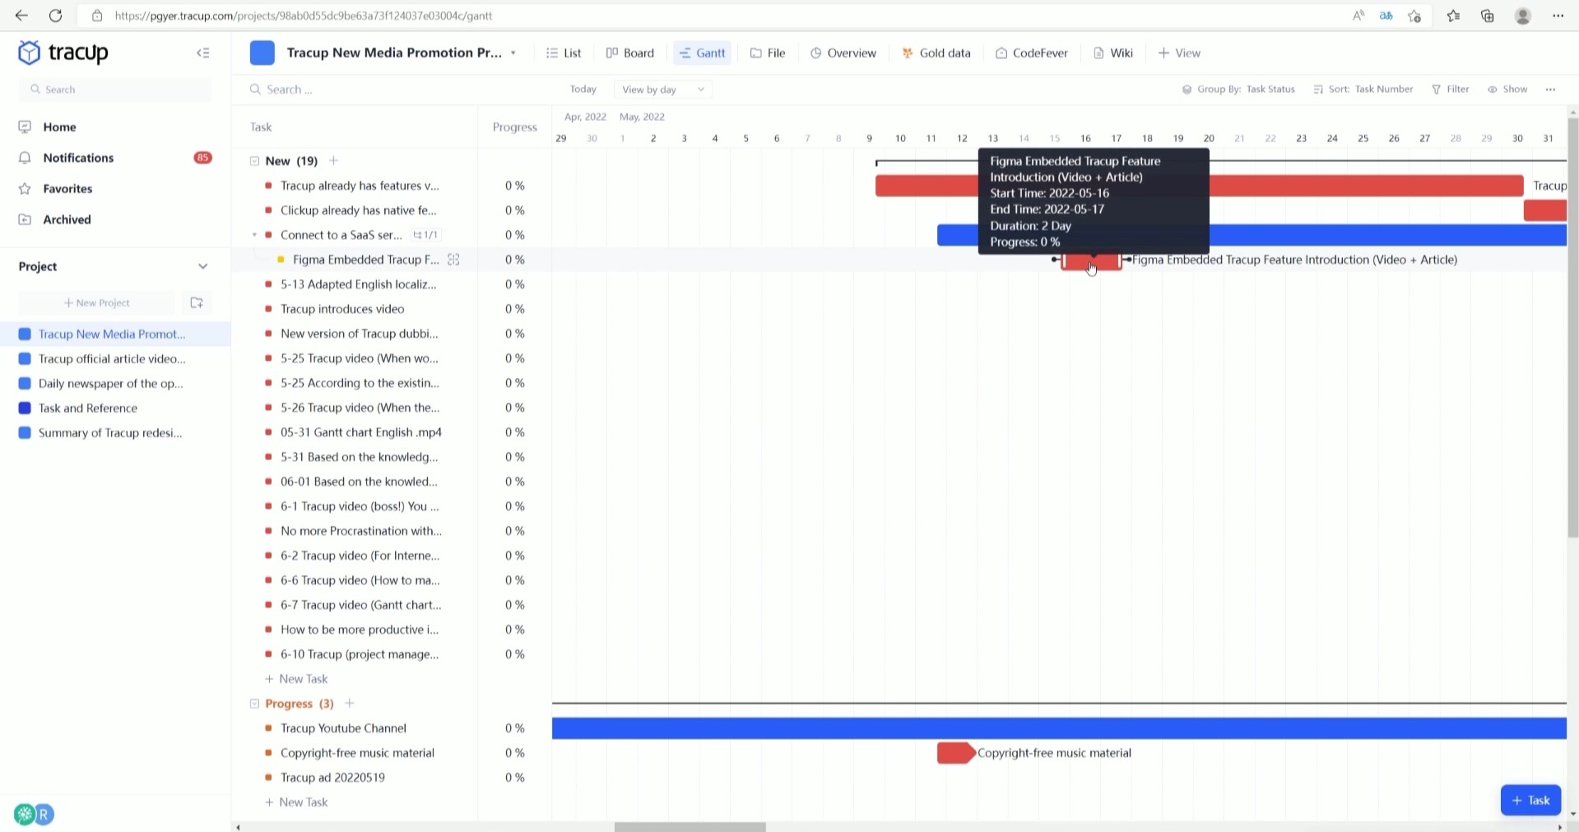This screenshot has height=832, width=1579.
Task: Click the Gold data icon
Action: pyautogui.click(x=908, y=53)
